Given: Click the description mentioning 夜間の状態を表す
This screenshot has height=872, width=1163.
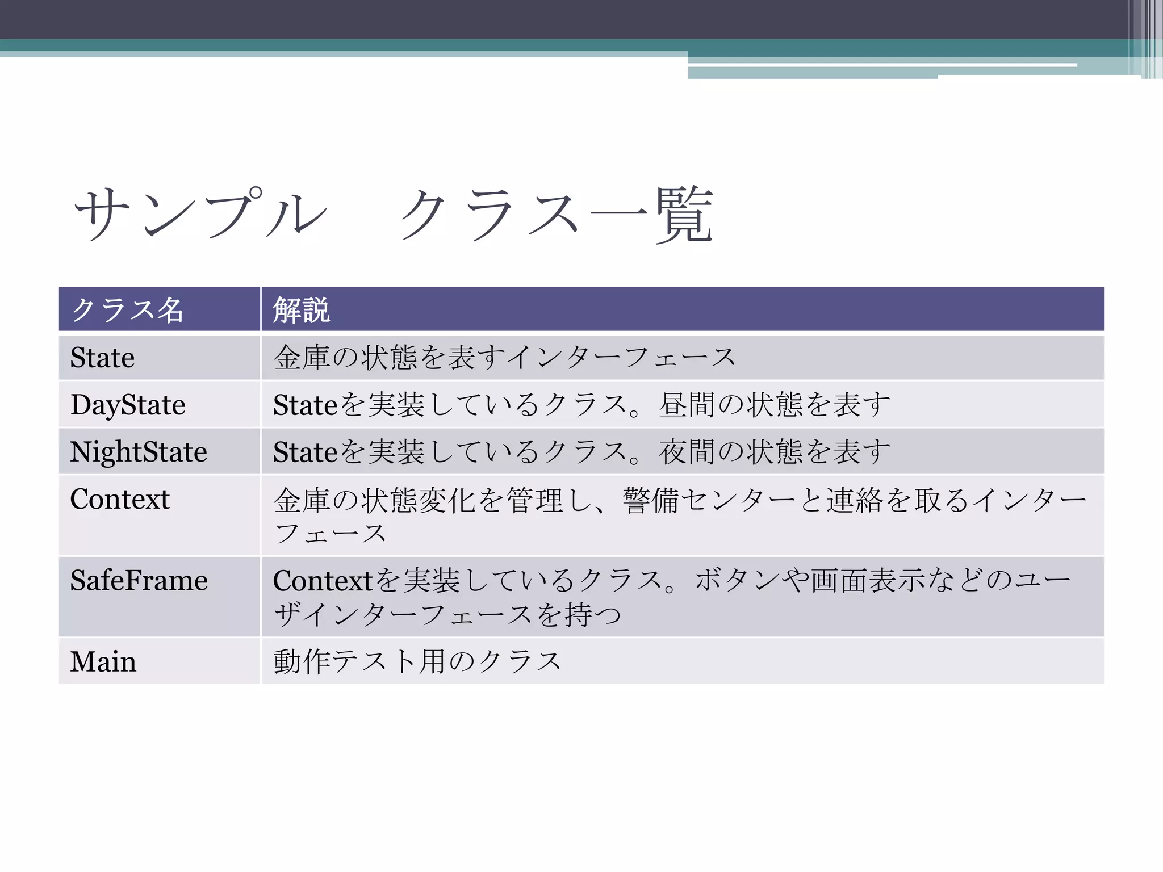Looking at the screenshot, I should point(683,451).
